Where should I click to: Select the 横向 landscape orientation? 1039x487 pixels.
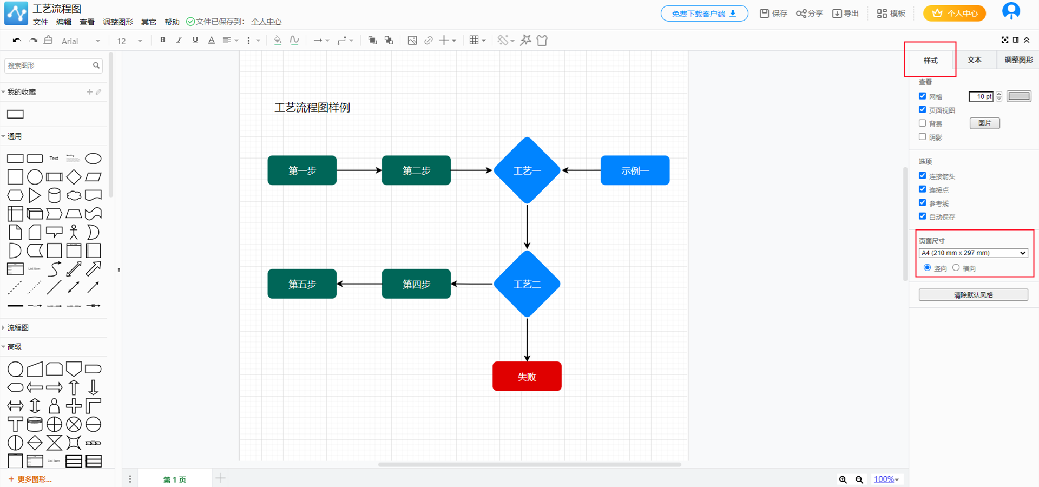point(956,268)
